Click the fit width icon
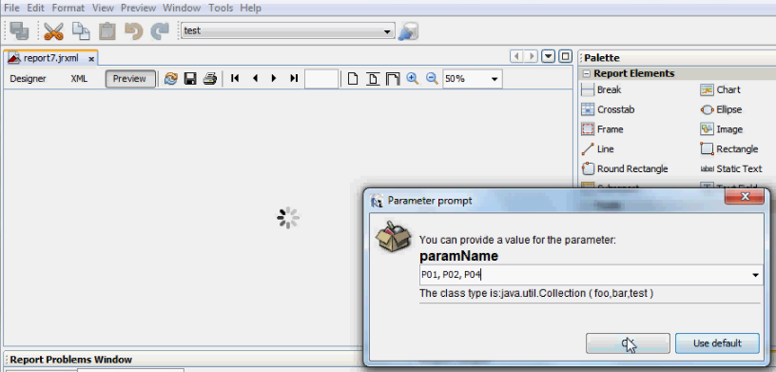This screenshot has width=776, height=372. [x=393, y=79]
